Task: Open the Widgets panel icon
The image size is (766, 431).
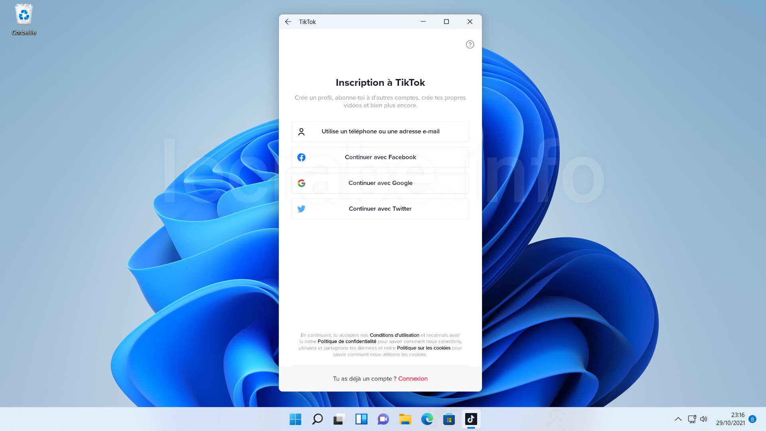Action: pyautogui.click(x=361, y=419)
